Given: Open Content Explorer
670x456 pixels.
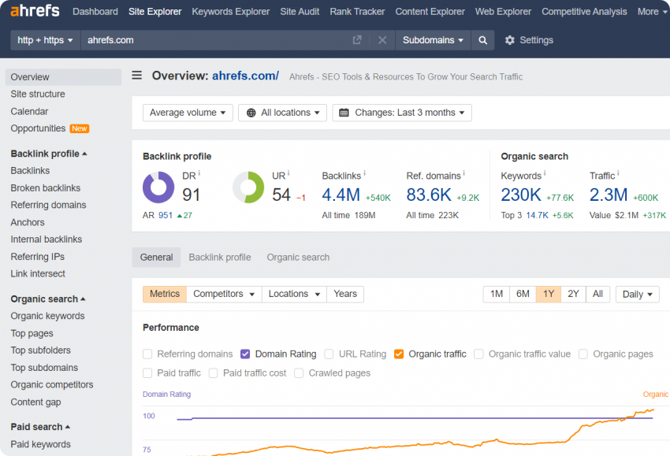Looking at the screenshot, I should pos(430,12).
